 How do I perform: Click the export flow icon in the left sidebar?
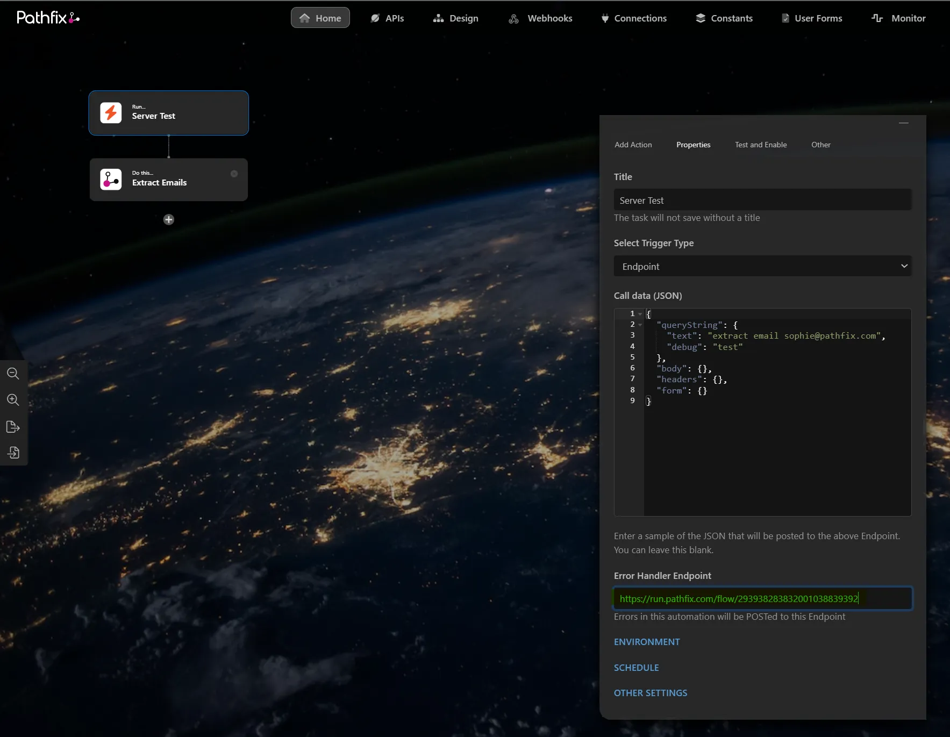(x=13, y=427)
